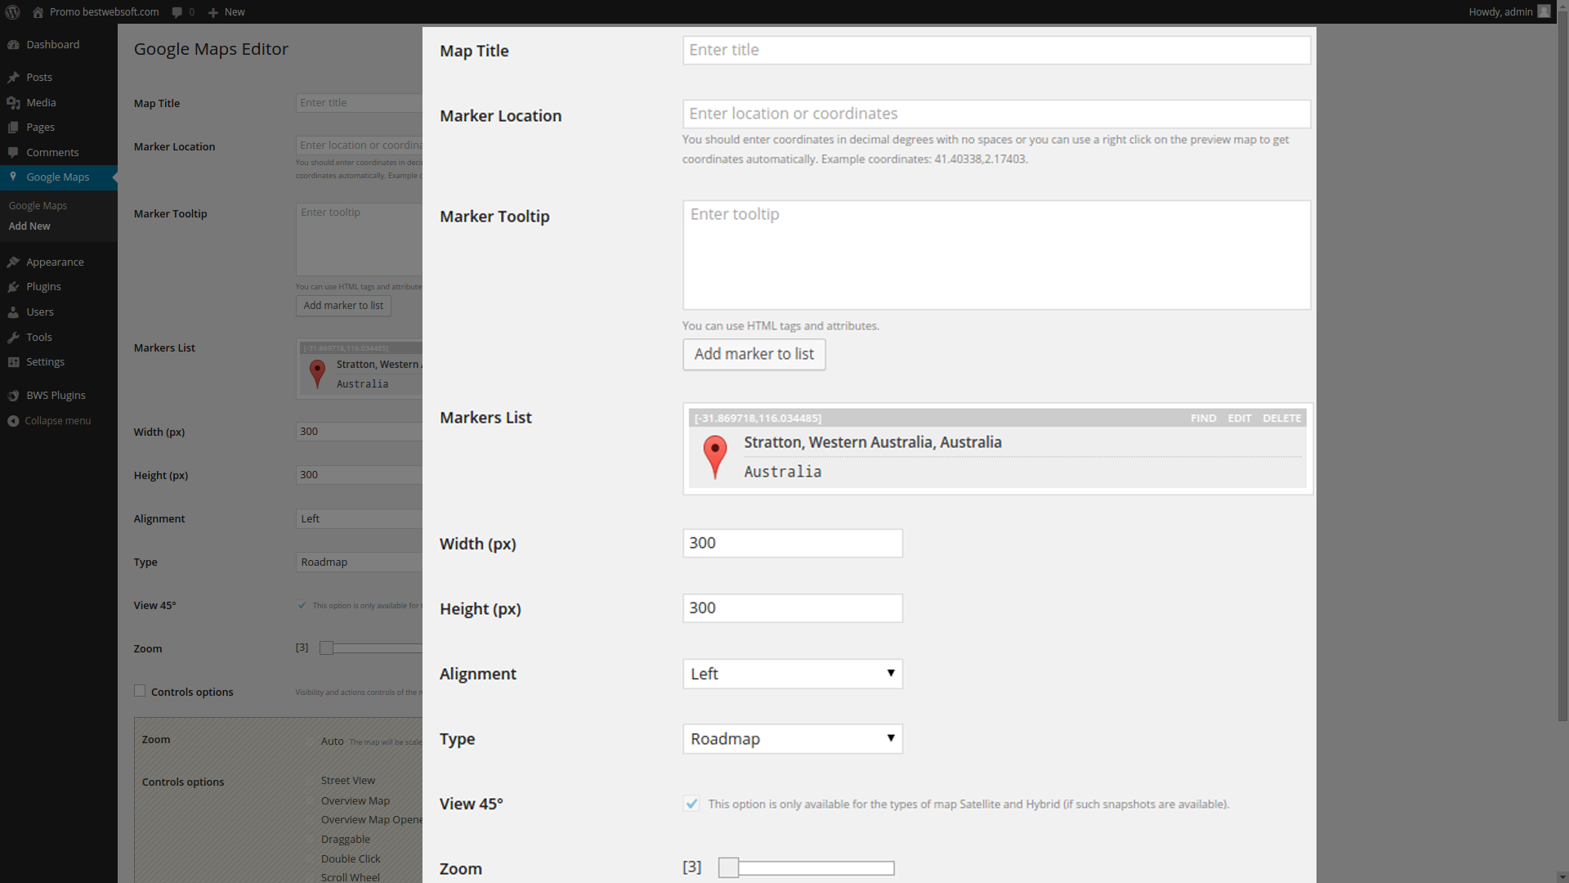
Task: Click the small Add marker to list button
Action: tap(343, 305)
